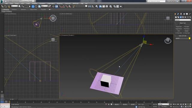Toggle Keyboard Shortcut Override button

click(57, 6)
